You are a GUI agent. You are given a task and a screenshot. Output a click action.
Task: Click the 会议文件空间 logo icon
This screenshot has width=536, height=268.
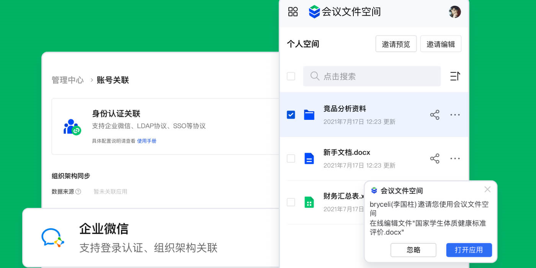click(314, 12)
